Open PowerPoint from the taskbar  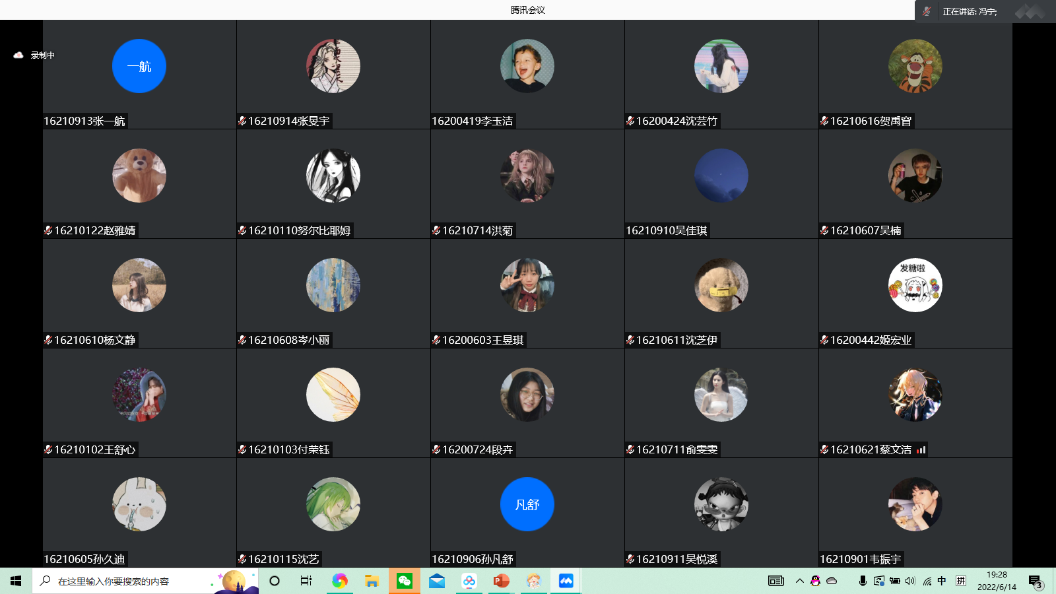[x=501, y=581]
